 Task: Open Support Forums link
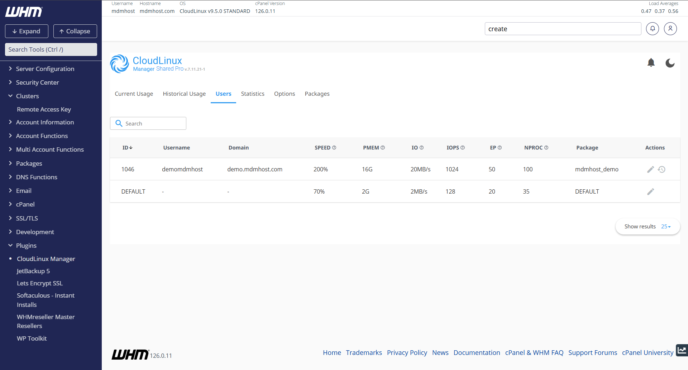(593, 352)
